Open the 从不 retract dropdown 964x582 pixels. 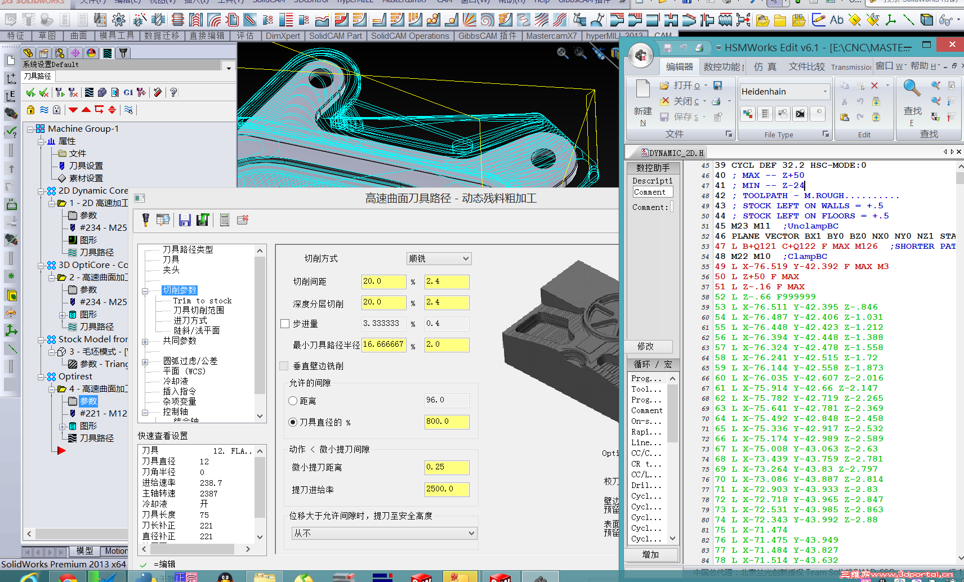click(x=384, y=533)
